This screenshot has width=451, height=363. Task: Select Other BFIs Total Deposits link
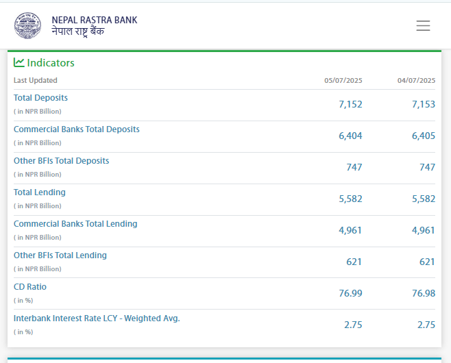(x=61, y=161)
